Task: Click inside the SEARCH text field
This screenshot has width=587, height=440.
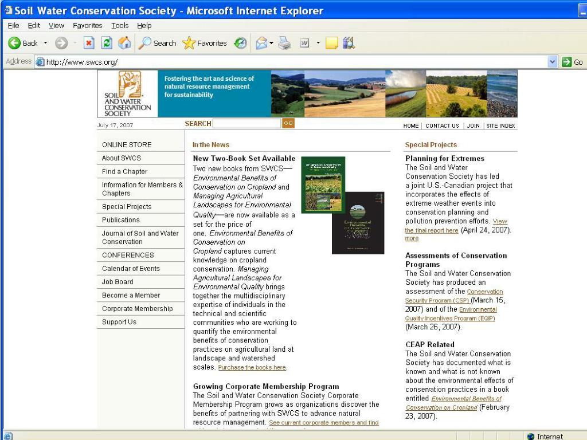Action: [246, 124]
